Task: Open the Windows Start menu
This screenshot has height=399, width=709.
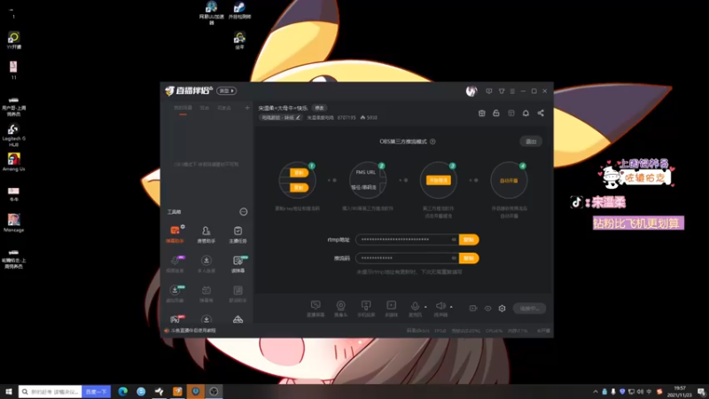Action: click(x=9, y=392)
